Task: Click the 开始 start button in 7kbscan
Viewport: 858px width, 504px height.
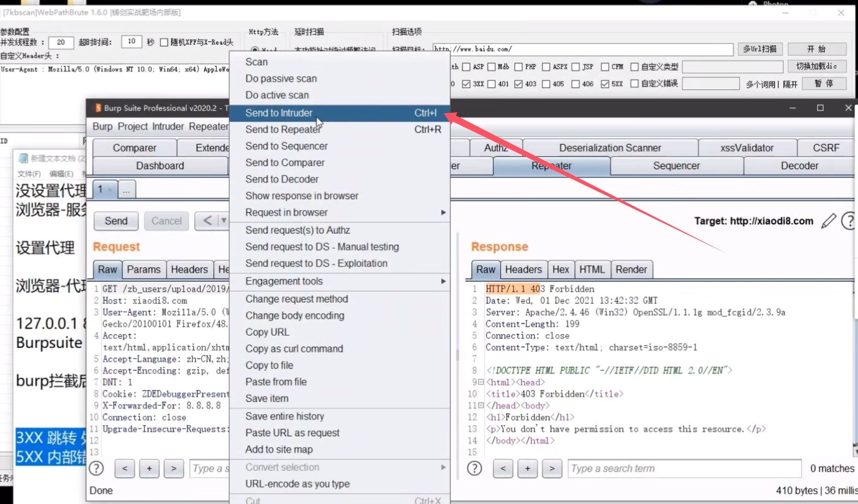Action: tap(817, 49)
